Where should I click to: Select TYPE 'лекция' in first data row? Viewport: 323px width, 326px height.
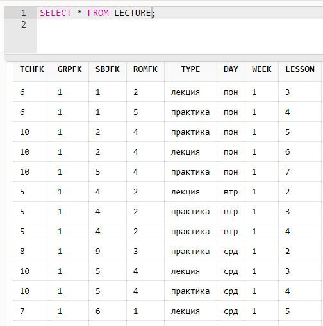coord(185,92)
